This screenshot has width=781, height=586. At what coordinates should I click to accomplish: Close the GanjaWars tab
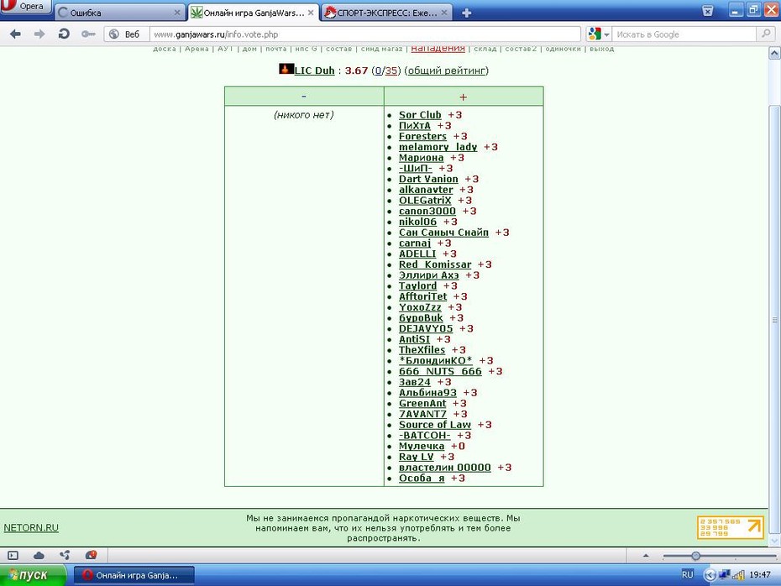click(311, 13)
